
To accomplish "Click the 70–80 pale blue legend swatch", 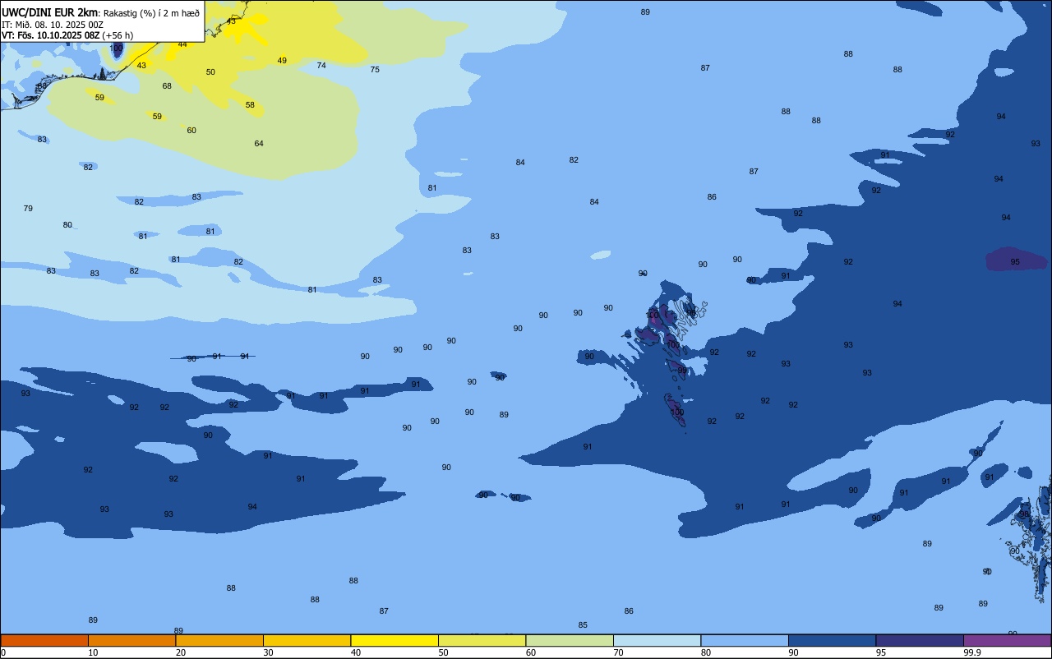I will pyautogui.click(x=657, y=640).
